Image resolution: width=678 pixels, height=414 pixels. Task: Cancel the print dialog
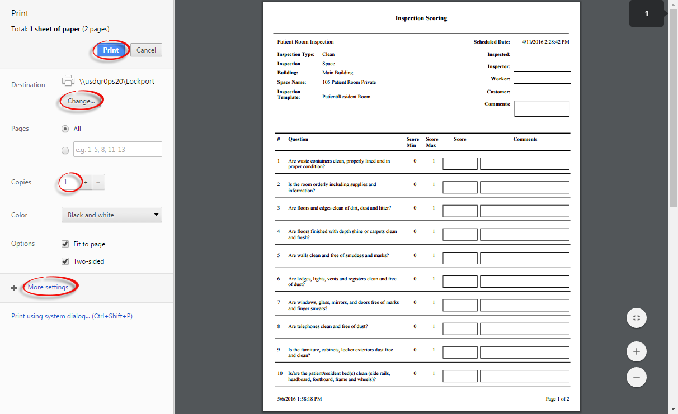146,50
